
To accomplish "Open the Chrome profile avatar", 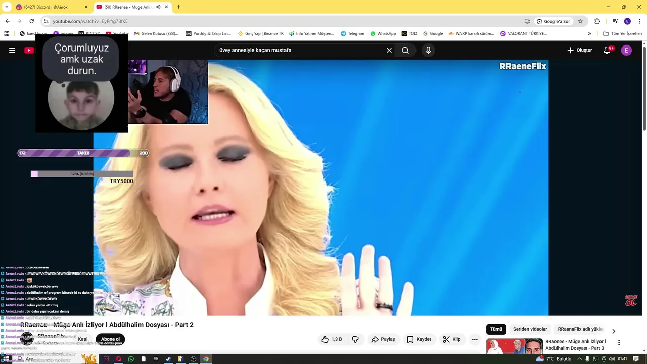I will point(627,21).
